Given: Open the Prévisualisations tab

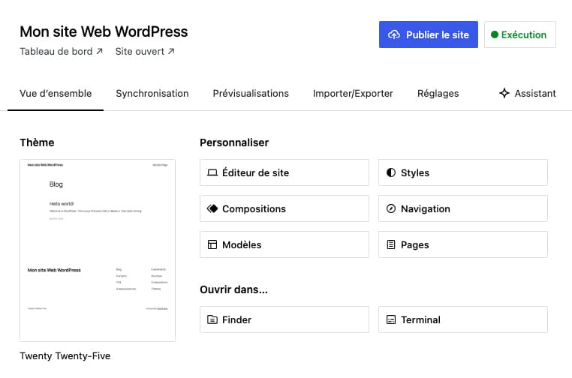Looking at the screenshot, I should point(251,93).
